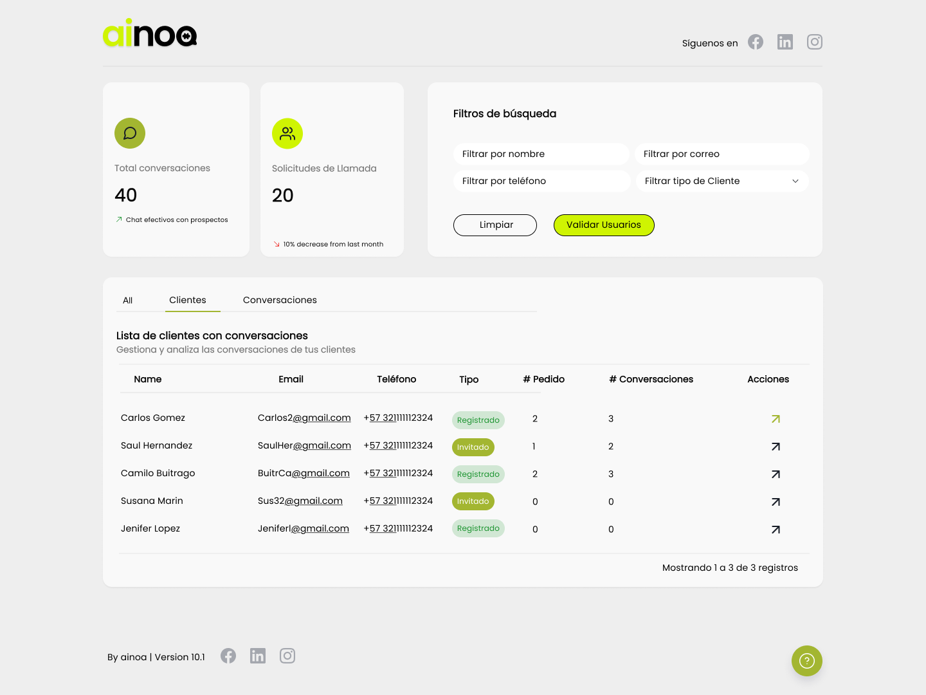Click the Total conversaciones chat bubble icon

(x=130, y=133)
